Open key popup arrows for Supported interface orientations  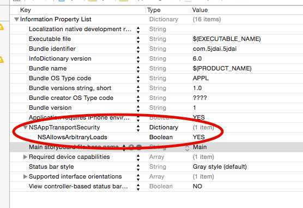138,177
